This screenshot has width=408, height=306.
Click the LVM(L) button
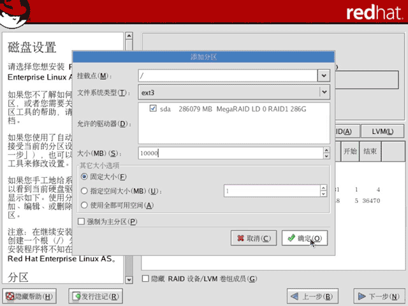tap(382, 131)
